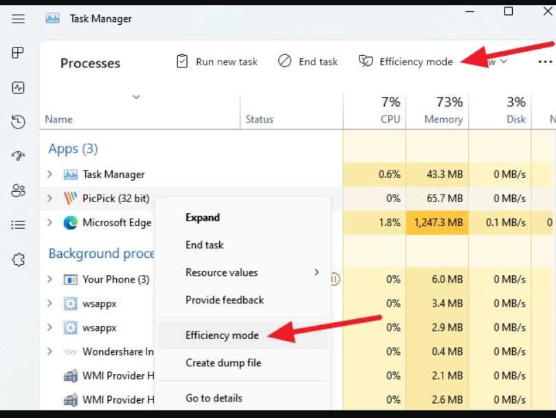This screenshot has height=418, width=556.
Task: Open the hamburger navigation menu
Action: point(18,19)
